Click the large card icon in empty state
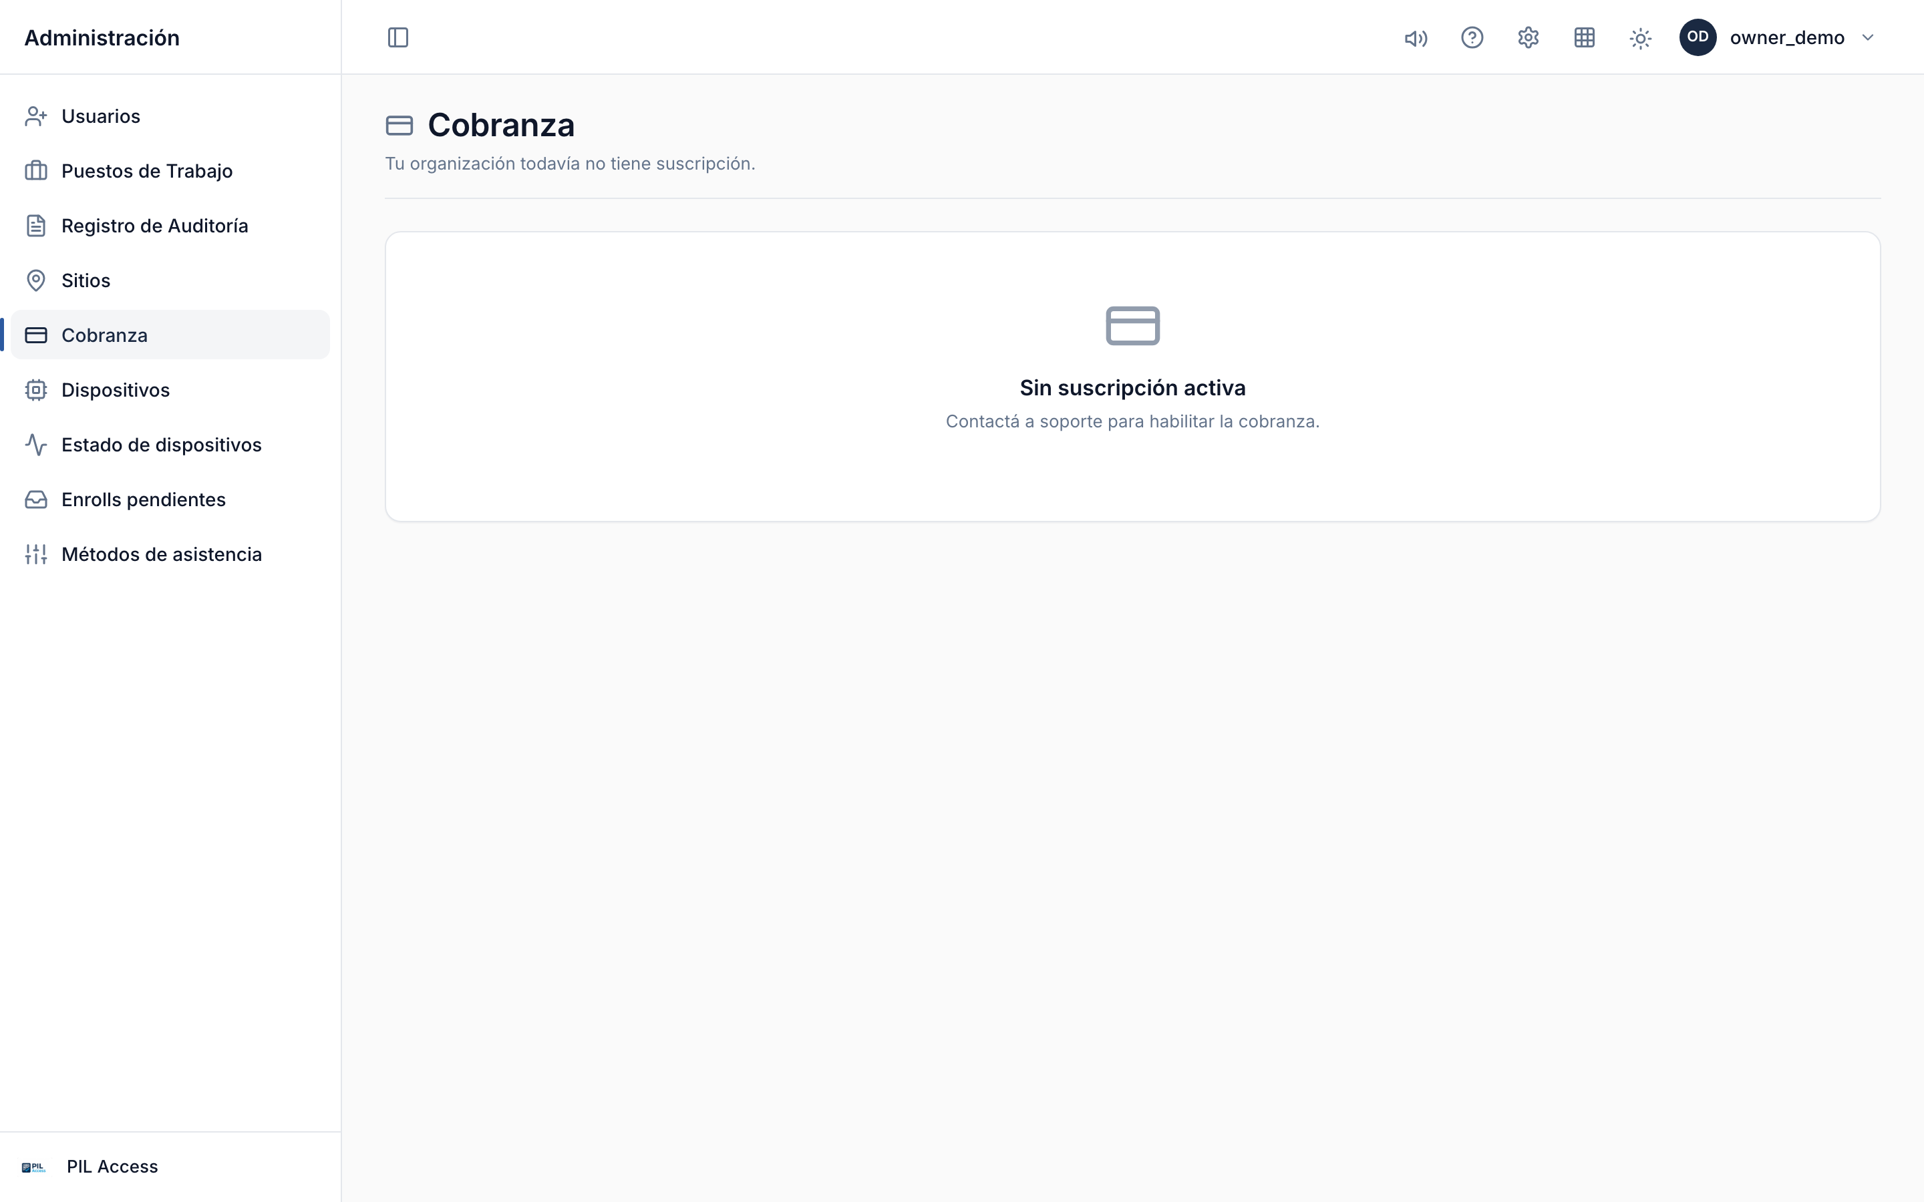This screenshot has height=1202, width=1924. 1133,326
